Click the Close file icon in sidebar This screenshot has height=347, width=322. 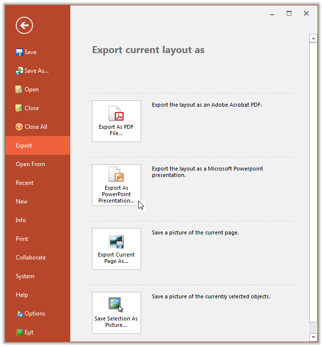[x=19, y=108]
